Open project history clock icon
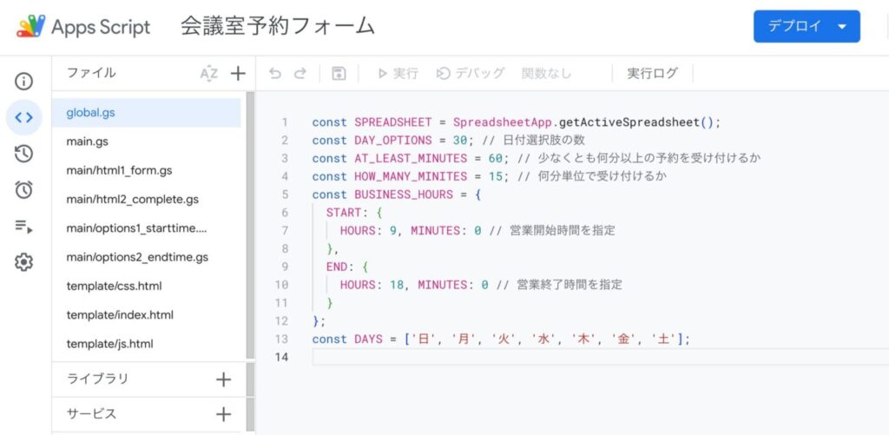Viewport: 889px width, 435px height. click(23, 154)
